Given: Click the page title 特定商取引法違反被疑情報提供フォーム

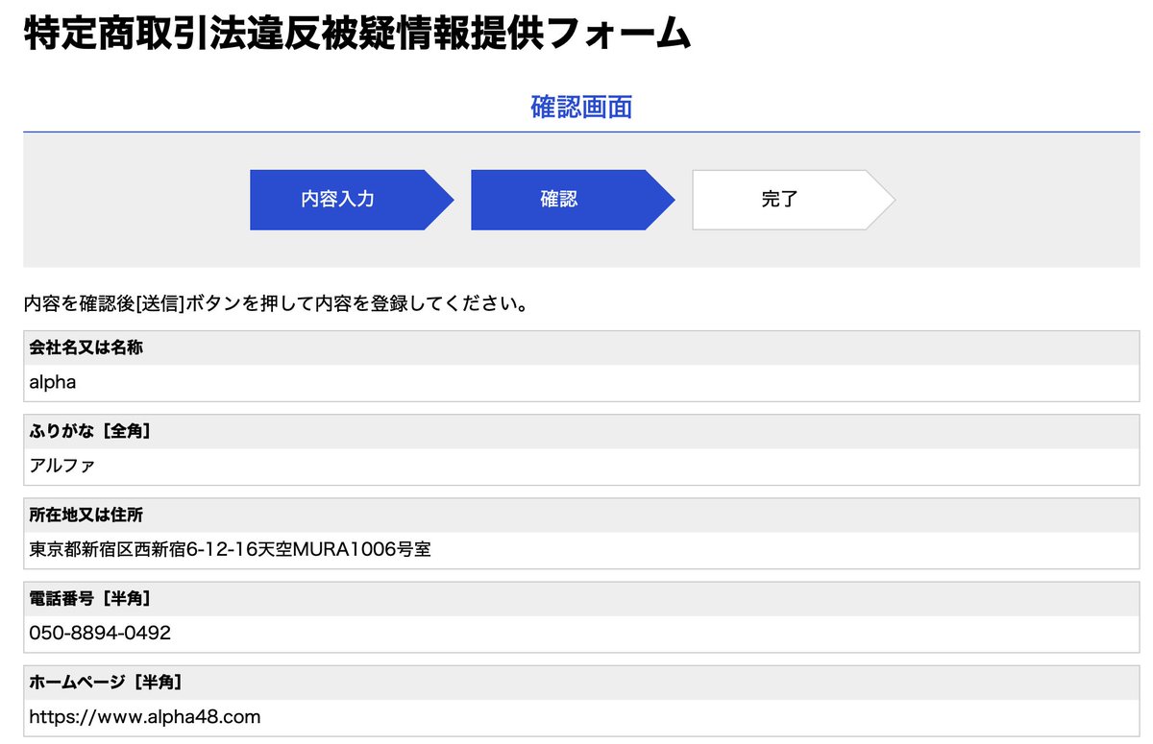Looking at the screenshot, I should pyautogui.click(x=356, y=35).
